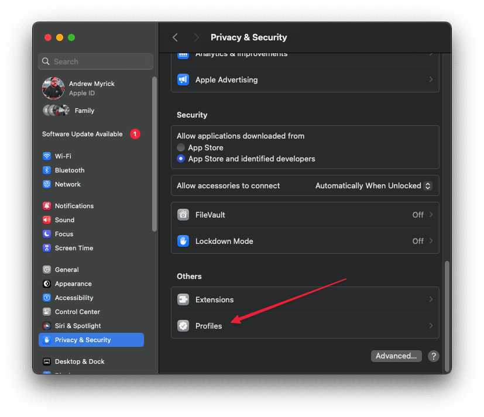Switch to Accessibility settings

coord(91,298)
